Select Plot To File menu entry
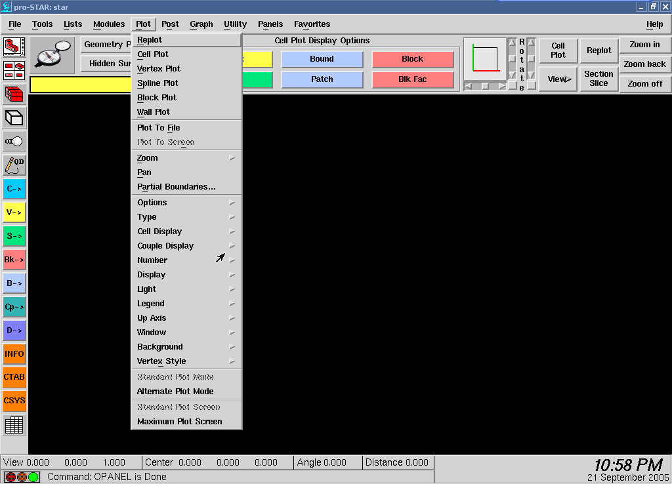Viewport: 672px width, 484px height. tap(187, 128)
